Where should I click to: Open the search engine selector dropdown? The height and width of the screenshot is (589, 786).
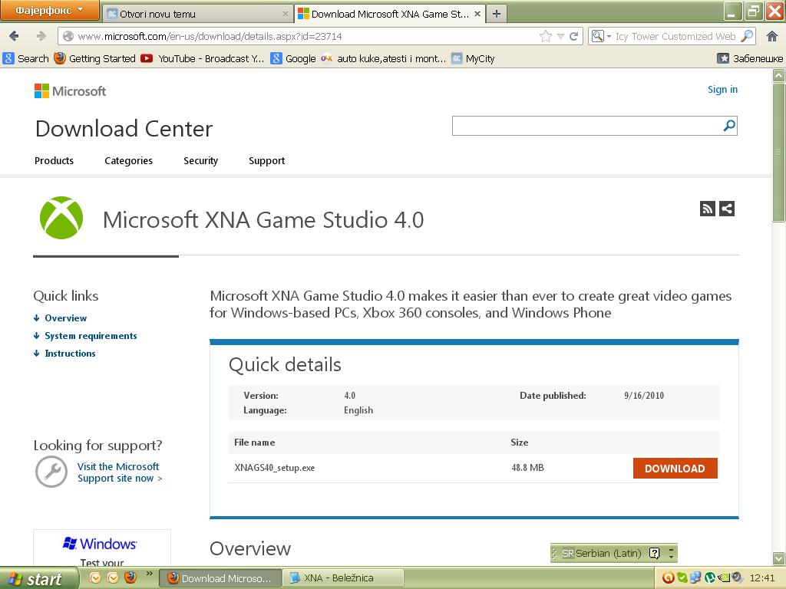coord(601,36)
